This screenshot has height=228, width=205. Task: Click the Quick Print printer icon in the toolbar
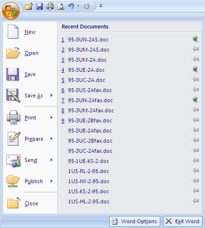[x=50, y=6]
